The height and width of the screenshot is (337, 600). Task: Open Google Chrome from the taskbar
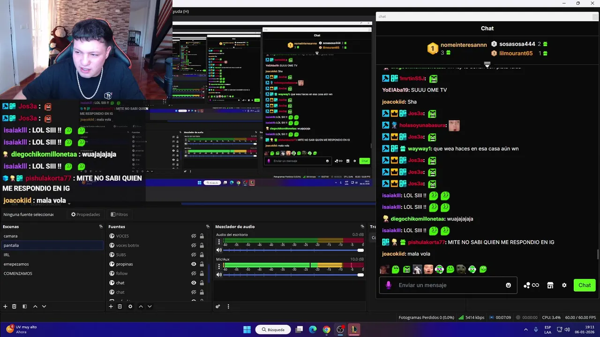click(x=326, y=330)
